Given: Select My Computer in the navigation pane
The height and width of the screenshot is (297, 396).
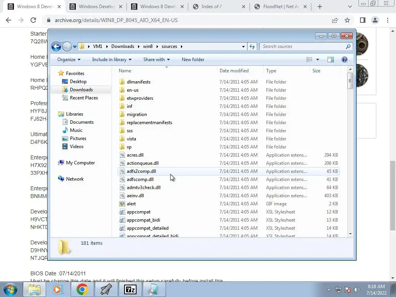Looking at the screenshot, I should tap(80, 163).
